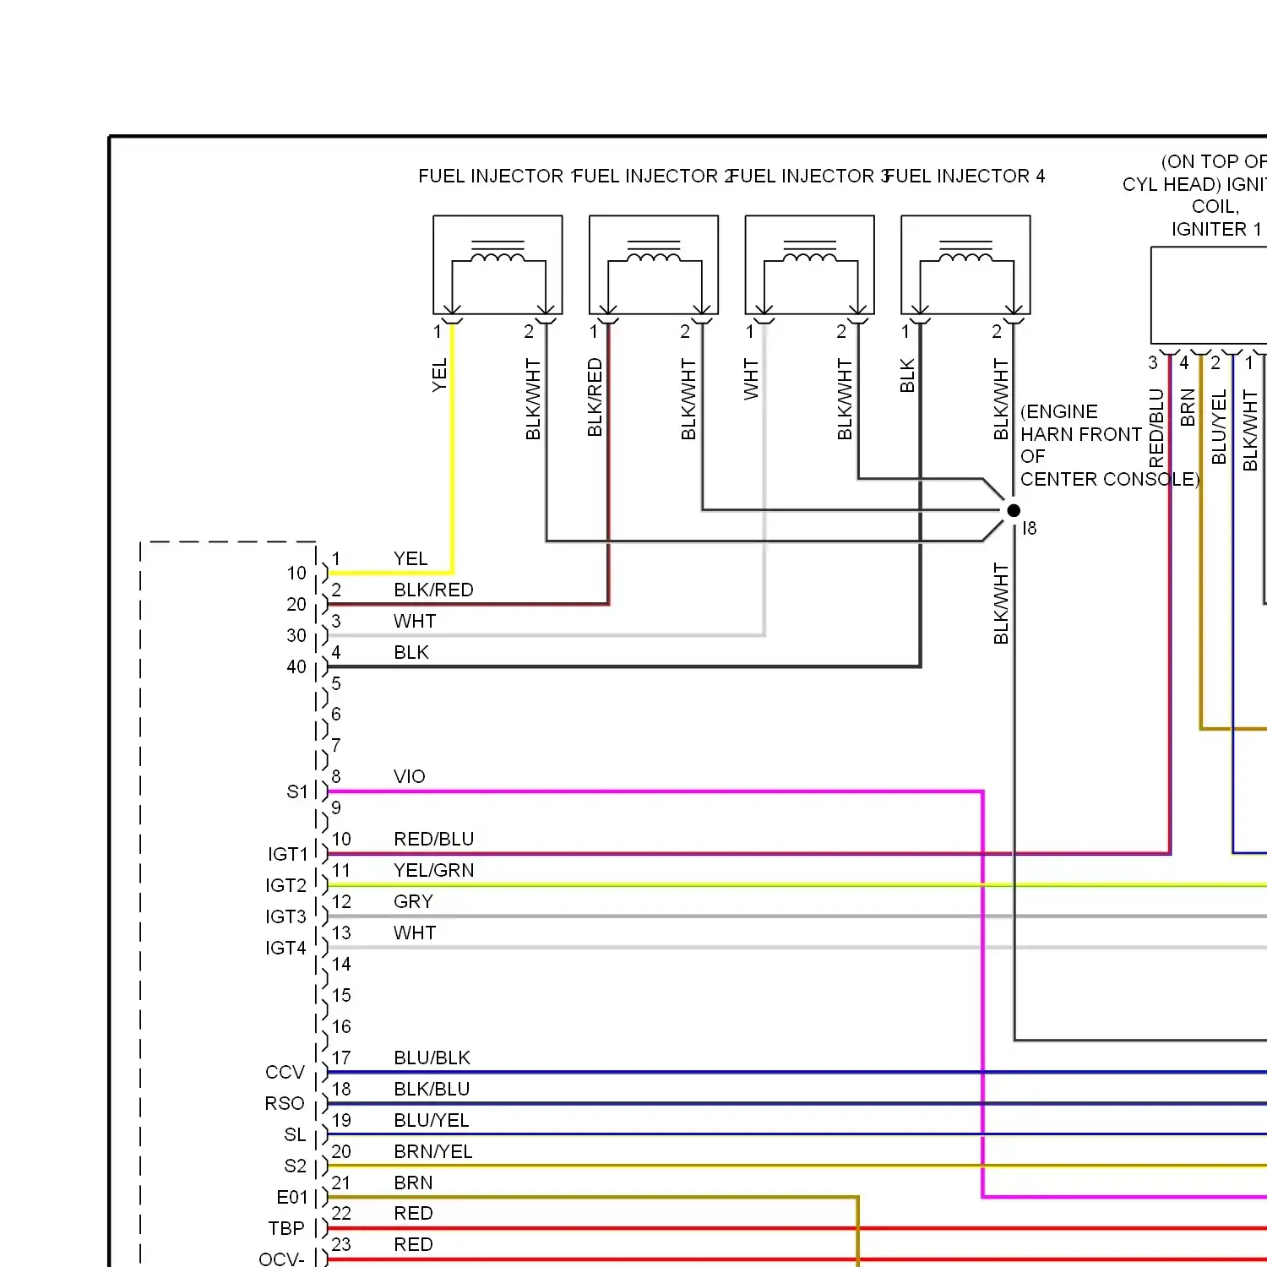Click the vertical BLK label under injector 4
The image size is (1267, 1267).
pos(907,375)
